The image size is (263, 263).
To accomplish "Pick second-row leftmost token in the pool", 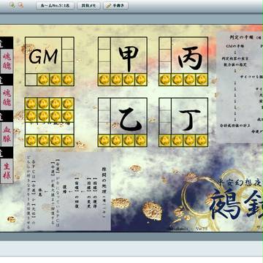I will point(31,116).
